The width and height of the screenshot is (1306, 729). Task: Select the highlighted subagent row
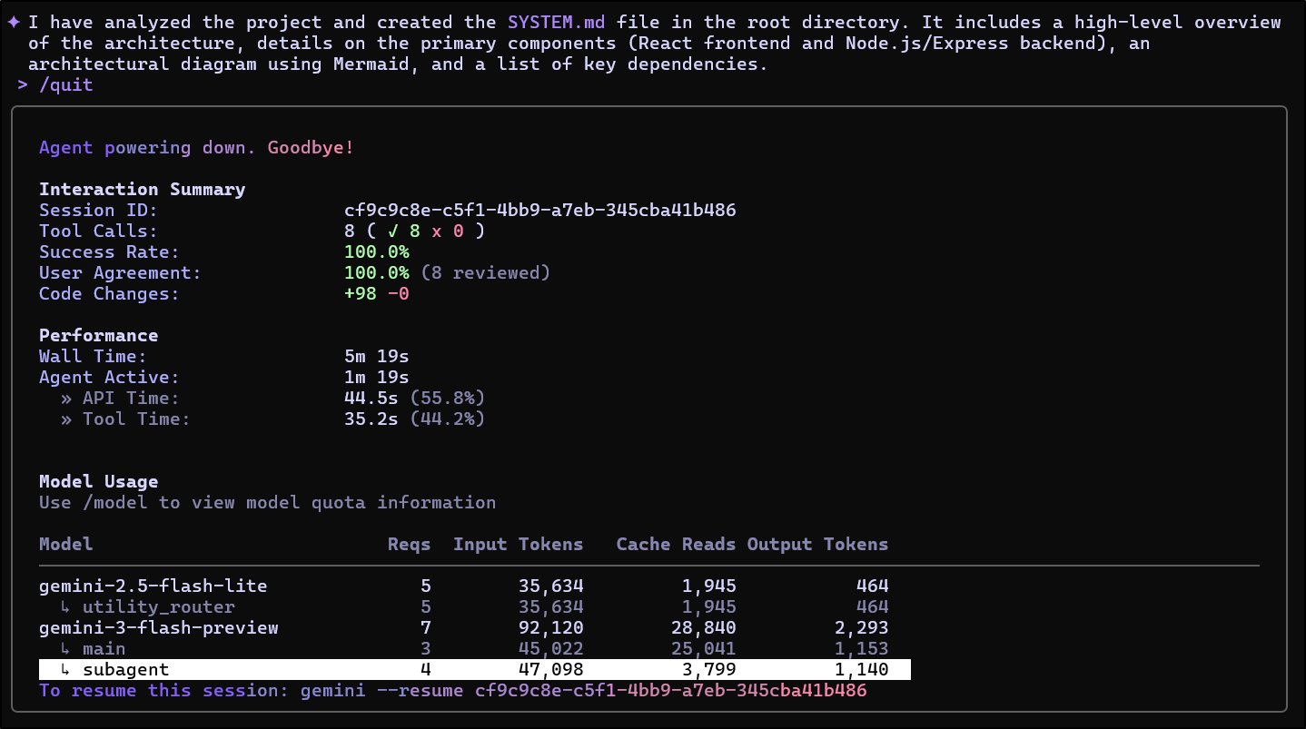click(474, 670)
